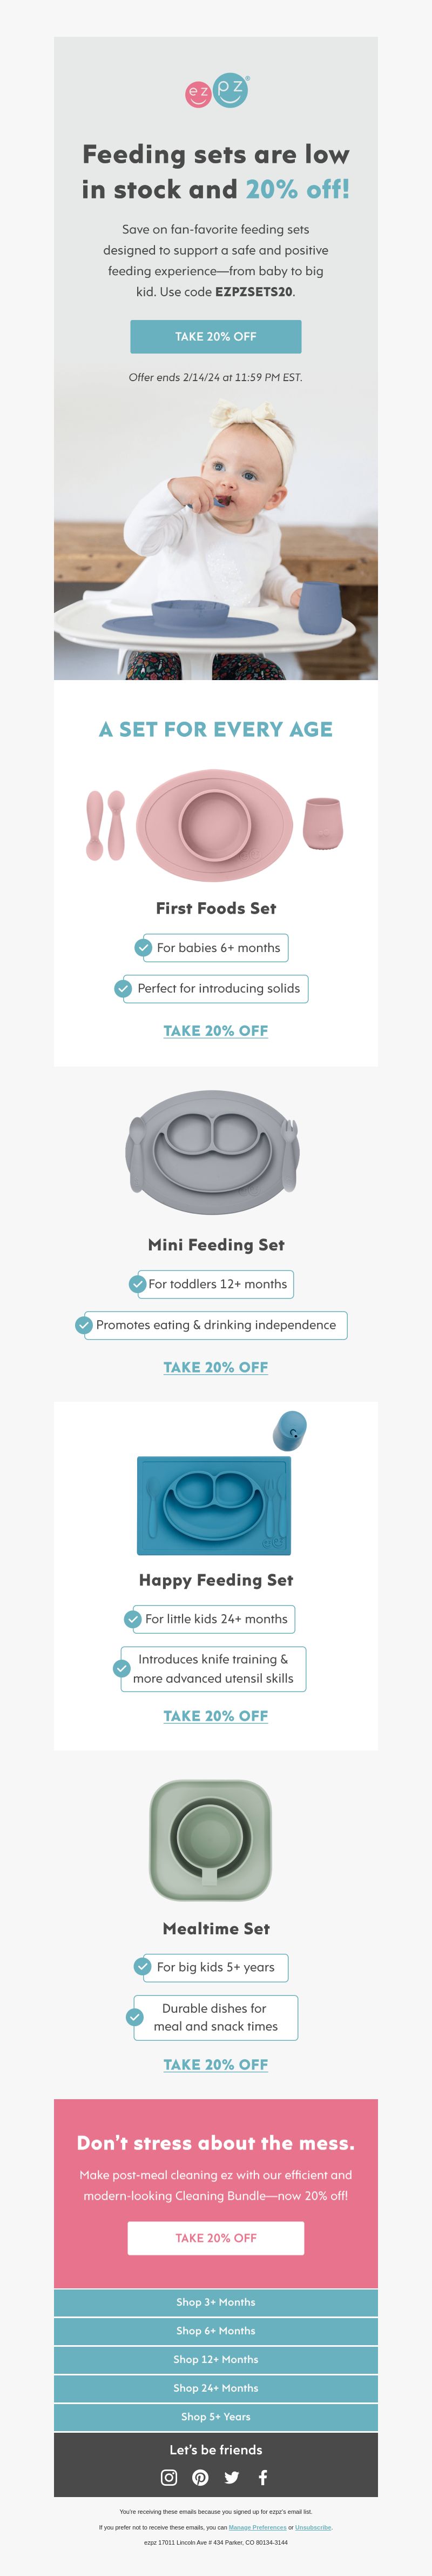This screenshot has height=2576, width=432.
Task: Follow TAKE 20% OFF link under Happy Feeding Set
Action: 216,1715
